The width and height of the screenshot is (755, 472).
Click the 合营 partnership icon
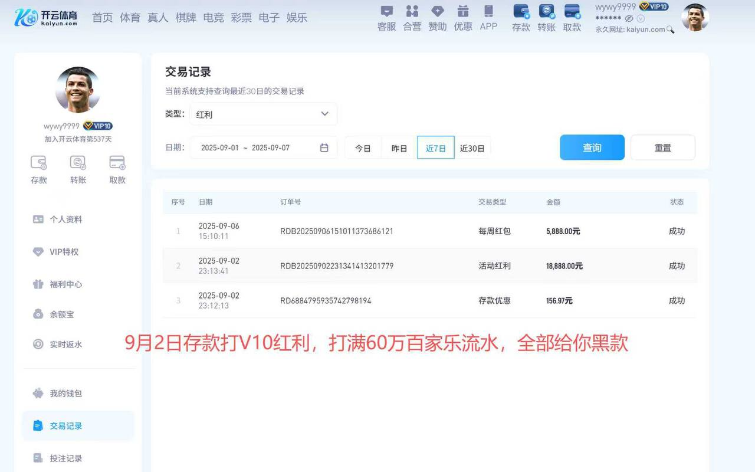[x=412, y=17]
